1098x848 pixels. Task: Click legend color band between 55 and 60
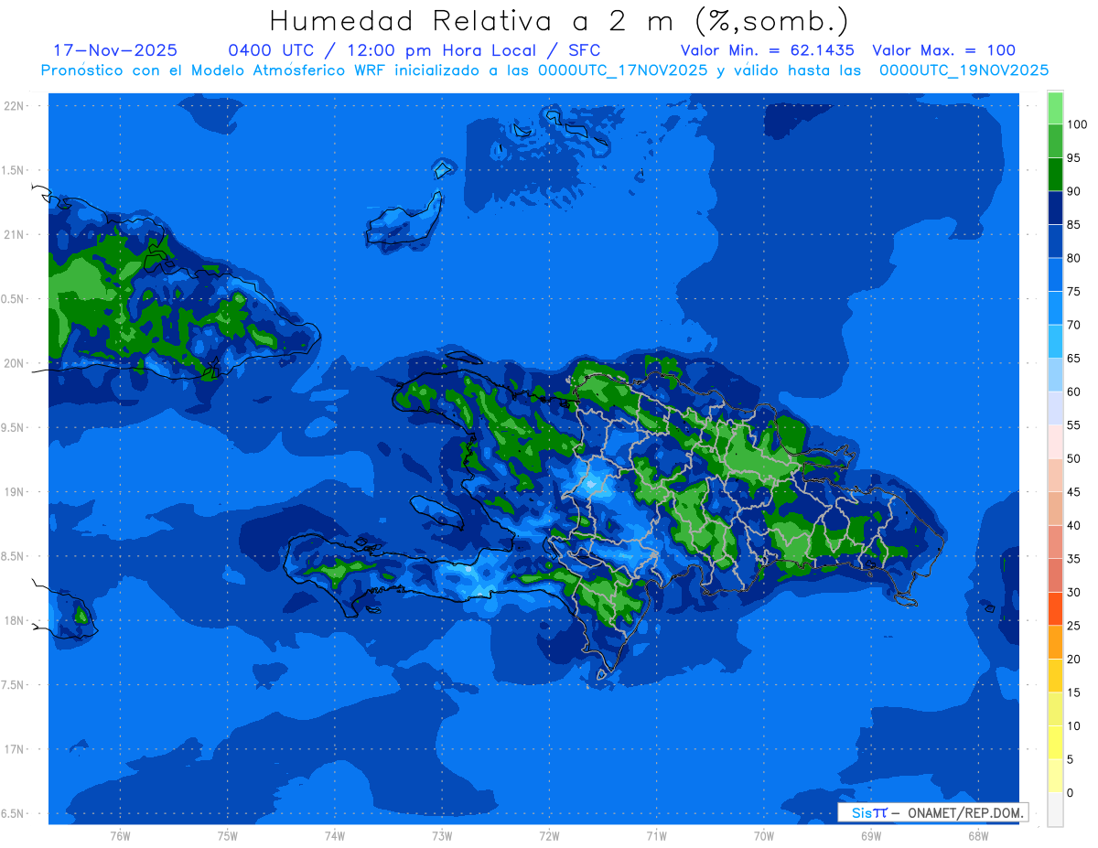(1055, 408)
